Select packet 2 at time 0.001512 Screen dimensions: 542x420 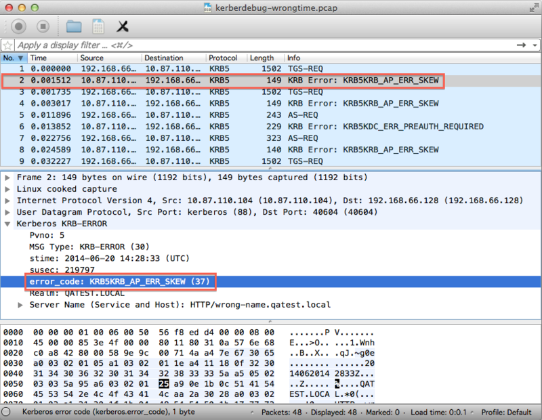click(x=270, y=80)
